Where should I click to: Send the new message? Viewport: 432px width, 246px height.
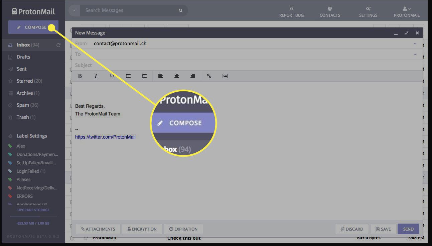tap(408, 229)
